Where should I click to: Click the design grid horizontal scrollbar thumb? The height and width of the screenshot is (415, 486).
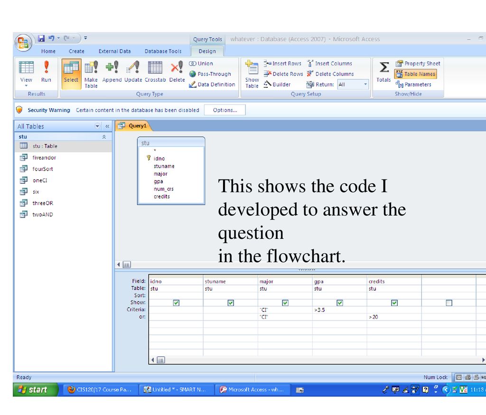pos(161,360)
